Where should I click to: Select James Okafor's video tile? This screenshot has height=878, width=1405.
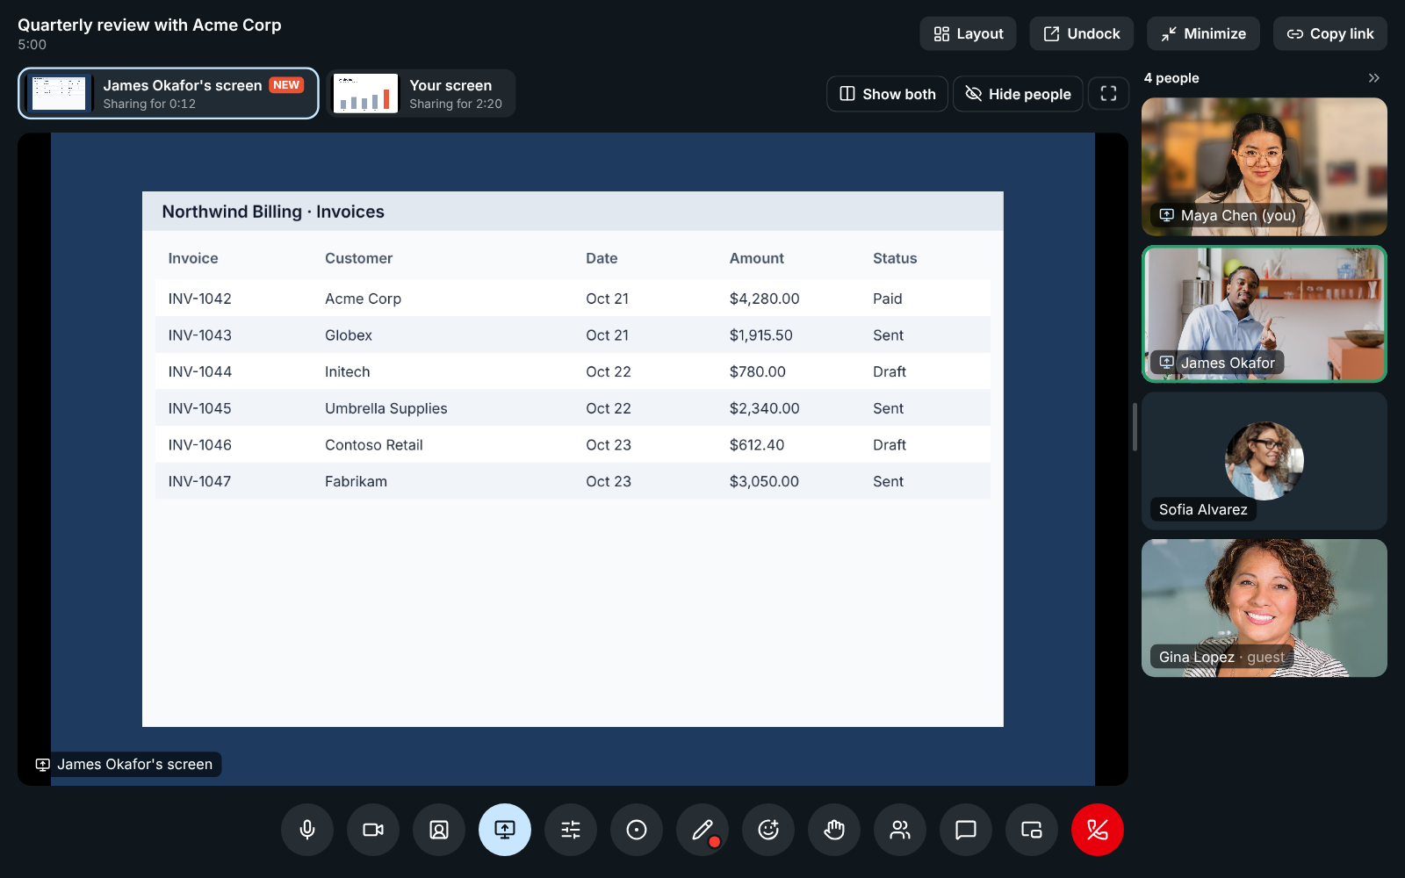(1264, 314)
